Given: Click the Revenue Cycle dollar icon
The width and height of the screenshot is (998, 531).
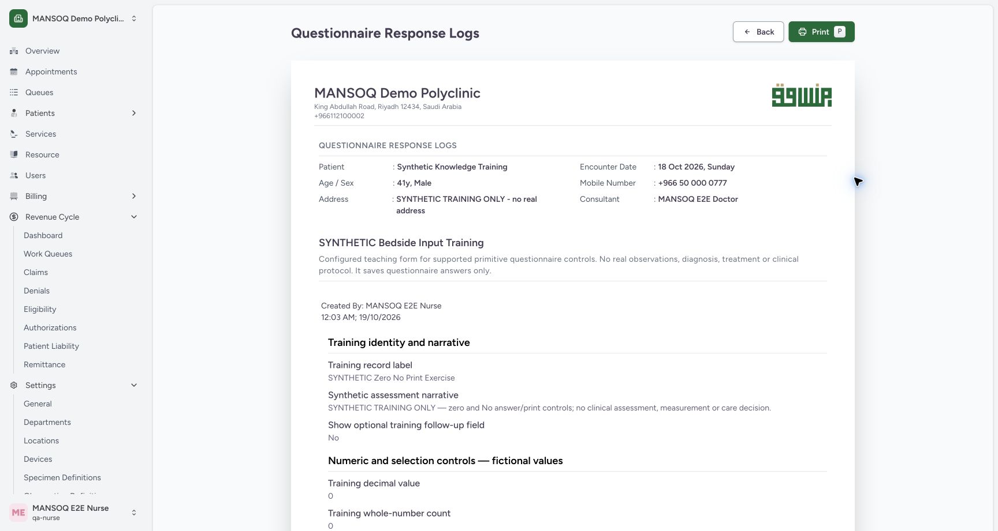Looking at the screenshot, I should (14, 217).
